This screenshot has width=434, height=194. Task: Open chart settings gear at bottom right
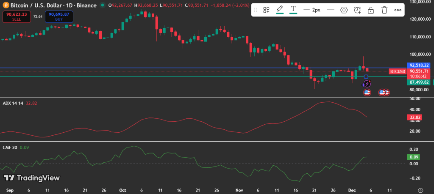click(420, 191)
